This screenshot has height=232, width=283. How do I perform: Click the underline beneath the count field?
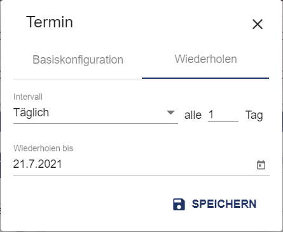pyautogui.click(x=223, y=121)
